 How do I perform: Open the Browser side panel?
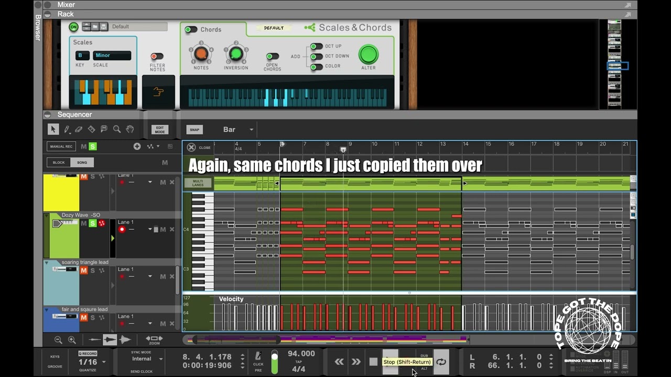[38, 28]
